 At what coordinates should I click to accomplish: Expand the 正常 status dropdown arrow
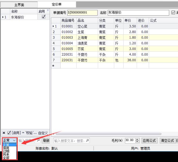pos(14,141)
